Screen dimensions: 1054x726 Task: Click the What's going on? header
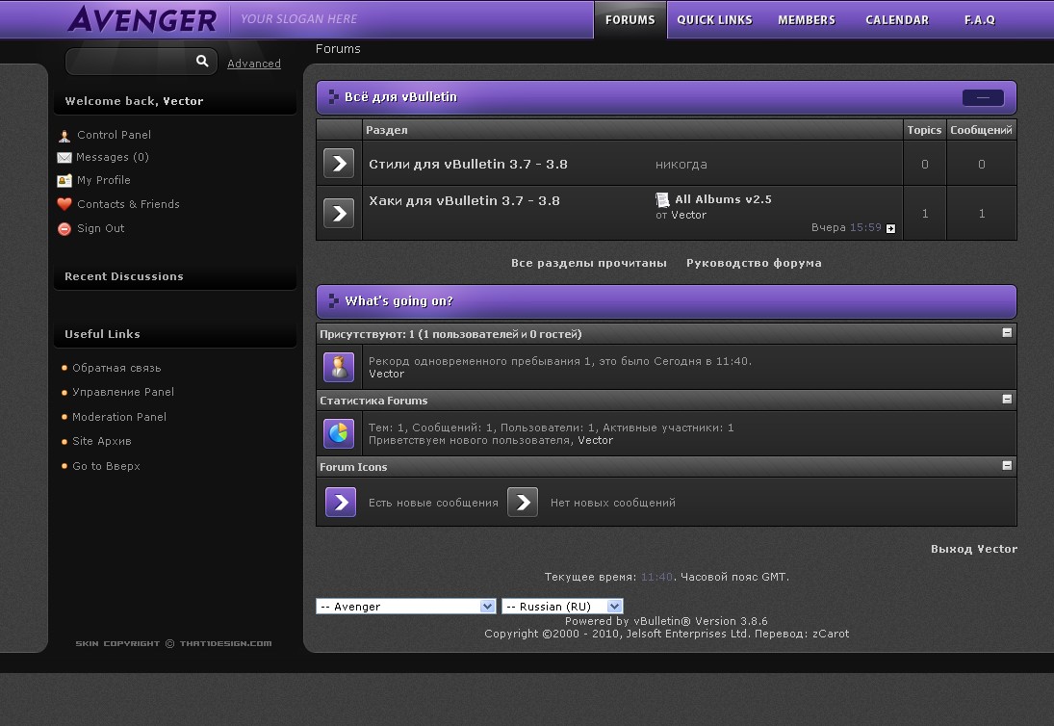398,301
